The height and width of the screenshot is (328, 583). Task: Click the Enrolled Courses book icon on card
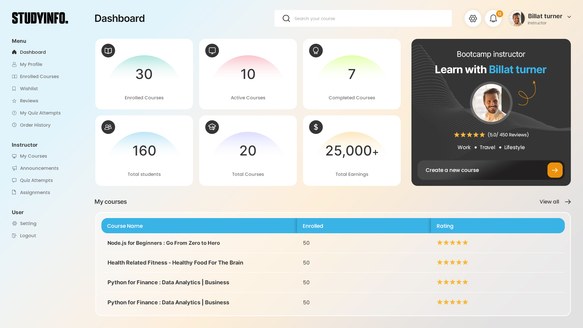pyautogui.click(x=108, y=51)
